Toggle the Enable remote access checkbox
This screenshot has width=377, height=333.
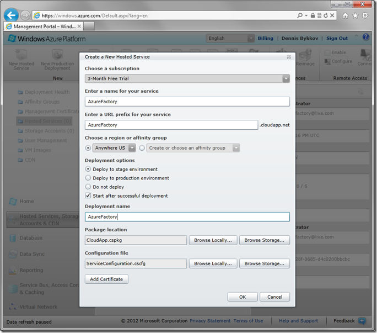[x=327, y=52]
